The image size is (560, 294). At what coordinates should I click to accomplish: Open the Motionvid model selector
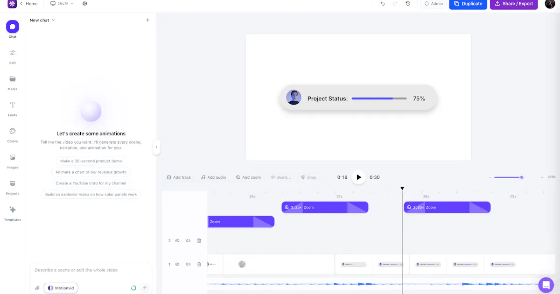pyautogui.click(x=61, y=288)
